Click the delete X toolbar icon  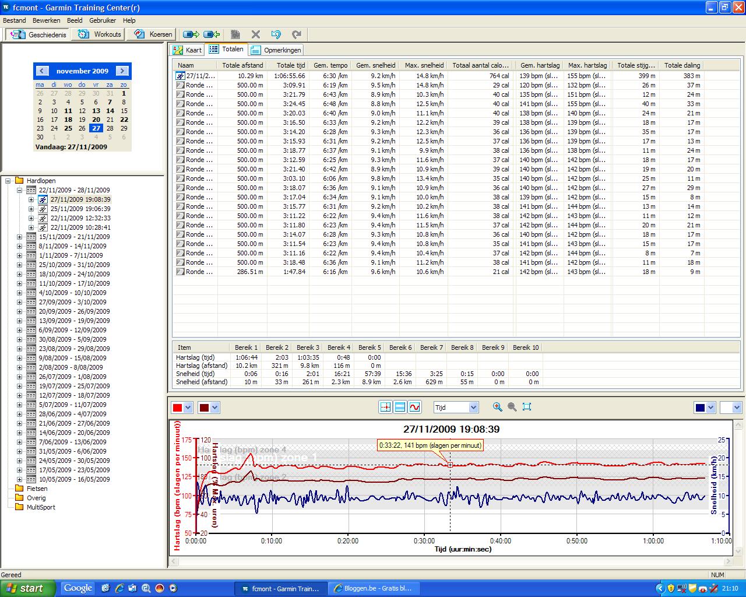256,34
